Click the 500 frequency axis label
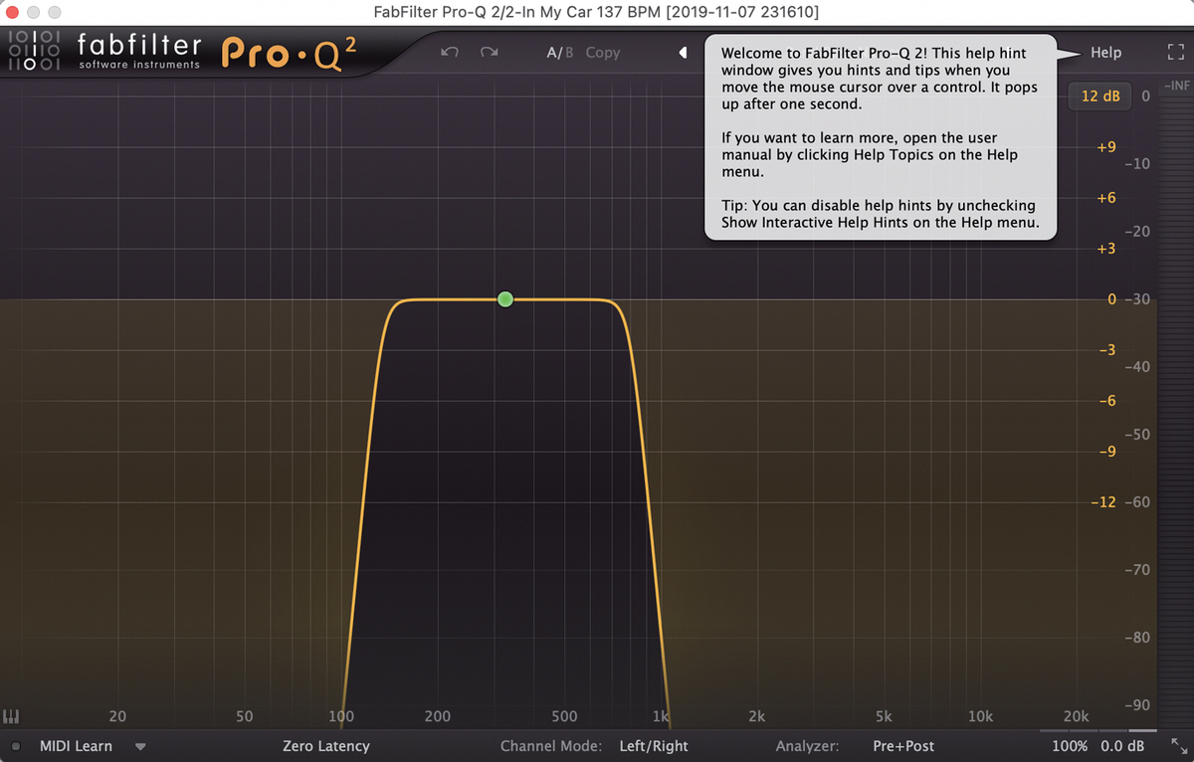Screen dimensions: 1194x762 click(x=564, y=716)
